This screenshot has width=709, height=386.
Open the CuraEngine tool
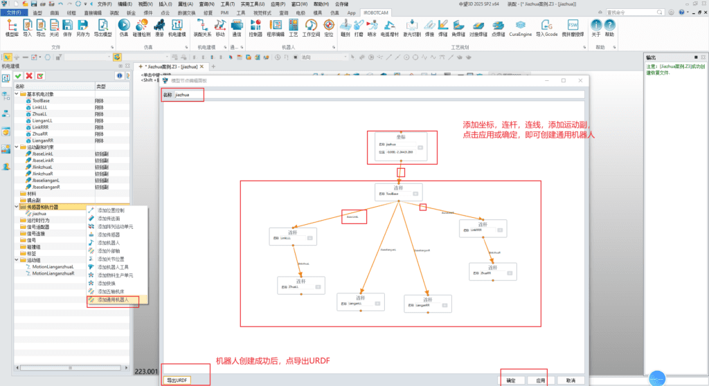[x=520, y=26]
